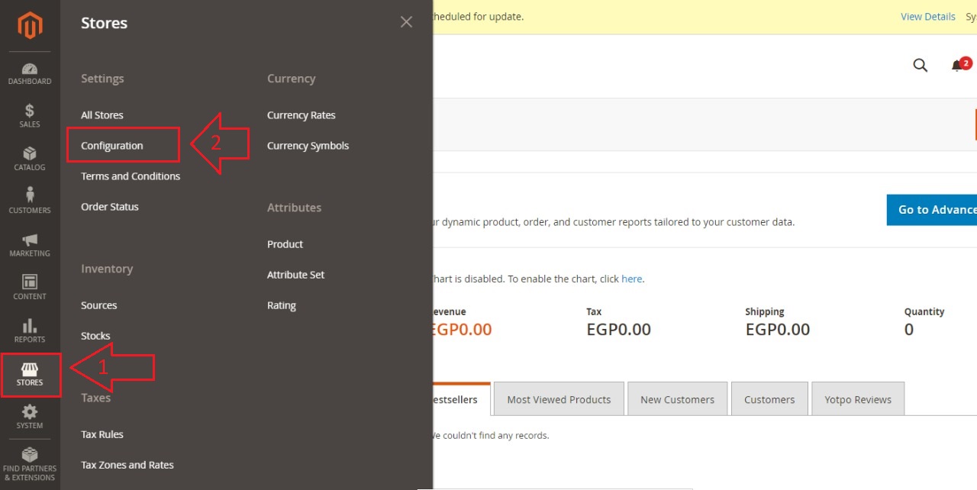
Task: Open the System sidebar menu
Action: (30, 417)
